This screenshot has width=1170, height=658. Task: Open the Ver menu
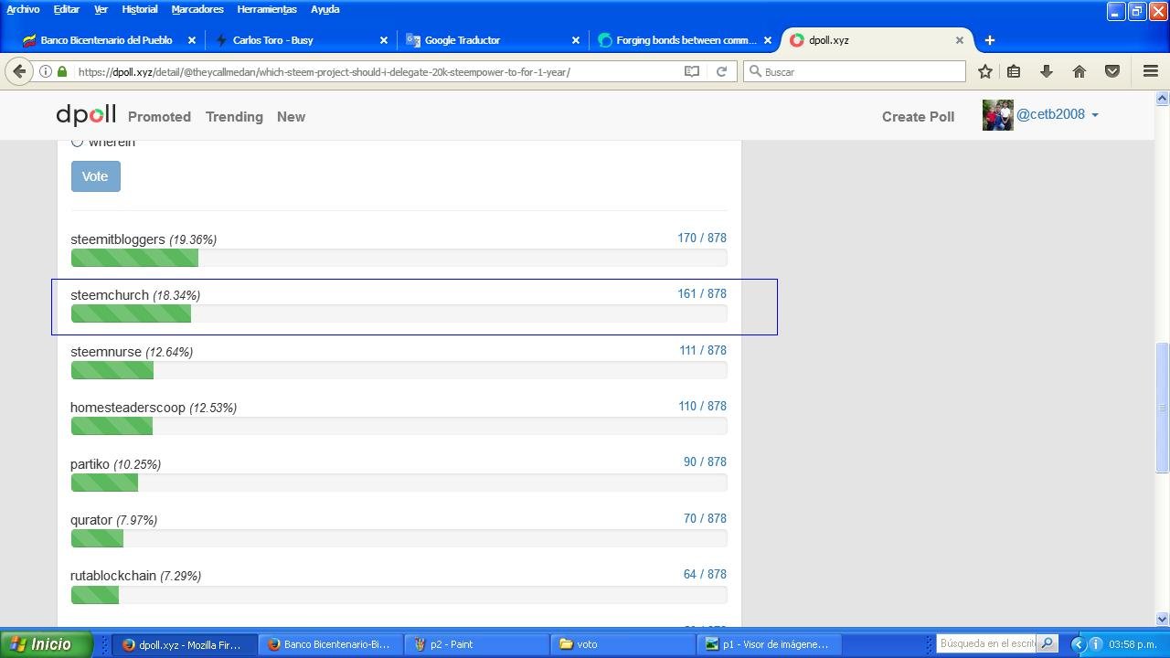click(x=101, y=9)
